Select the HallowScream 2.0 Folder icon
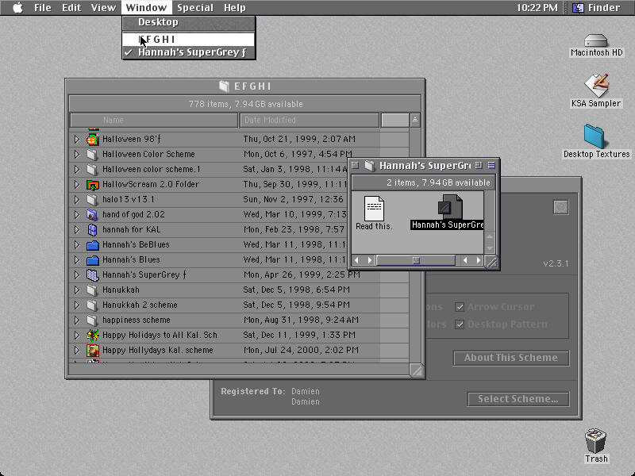635x476 pixels. [x=93, y=185]
